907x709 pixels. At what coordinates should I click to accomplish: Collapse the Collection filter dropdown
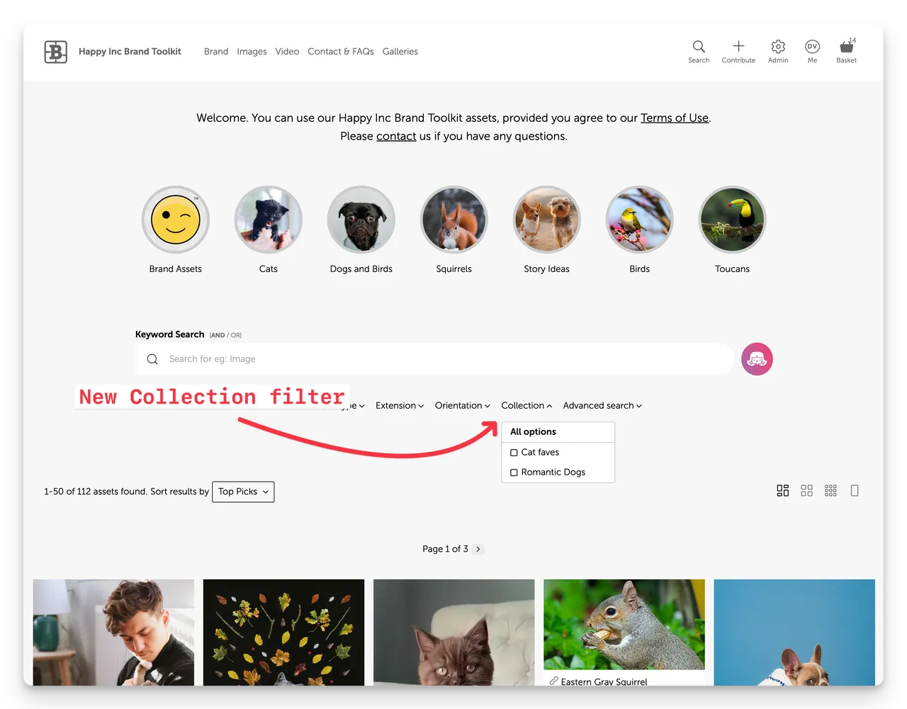[526, 406]
